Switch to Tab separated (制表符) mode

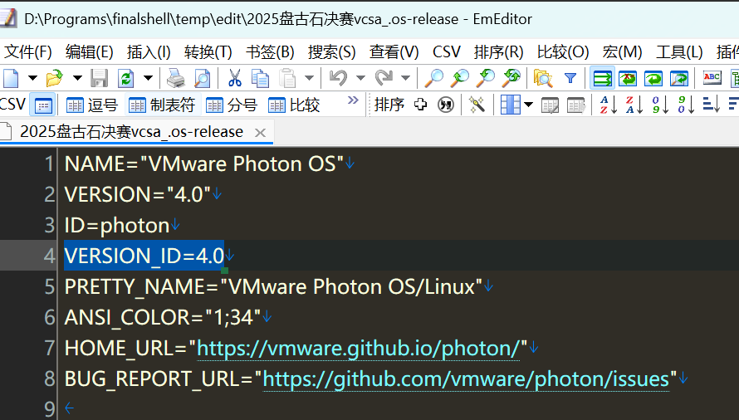[x=162, y=105]
